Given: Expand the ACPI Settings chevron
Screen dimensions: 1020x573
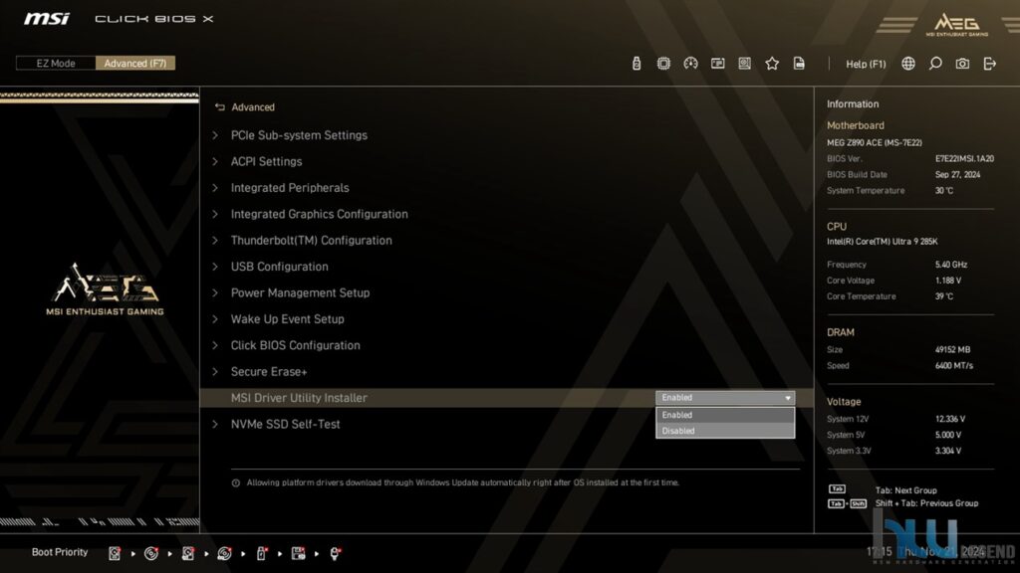Looking at the screenshot, I should (x=215, y=161).
